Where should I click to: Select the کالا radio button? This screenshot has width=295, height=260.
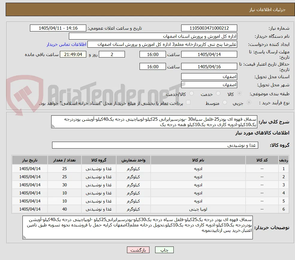pos(239,93)
